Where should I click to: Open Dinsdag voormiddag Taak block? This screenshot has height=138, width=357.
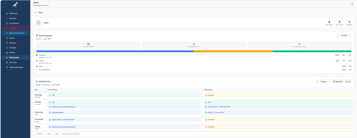coord(124,102)
